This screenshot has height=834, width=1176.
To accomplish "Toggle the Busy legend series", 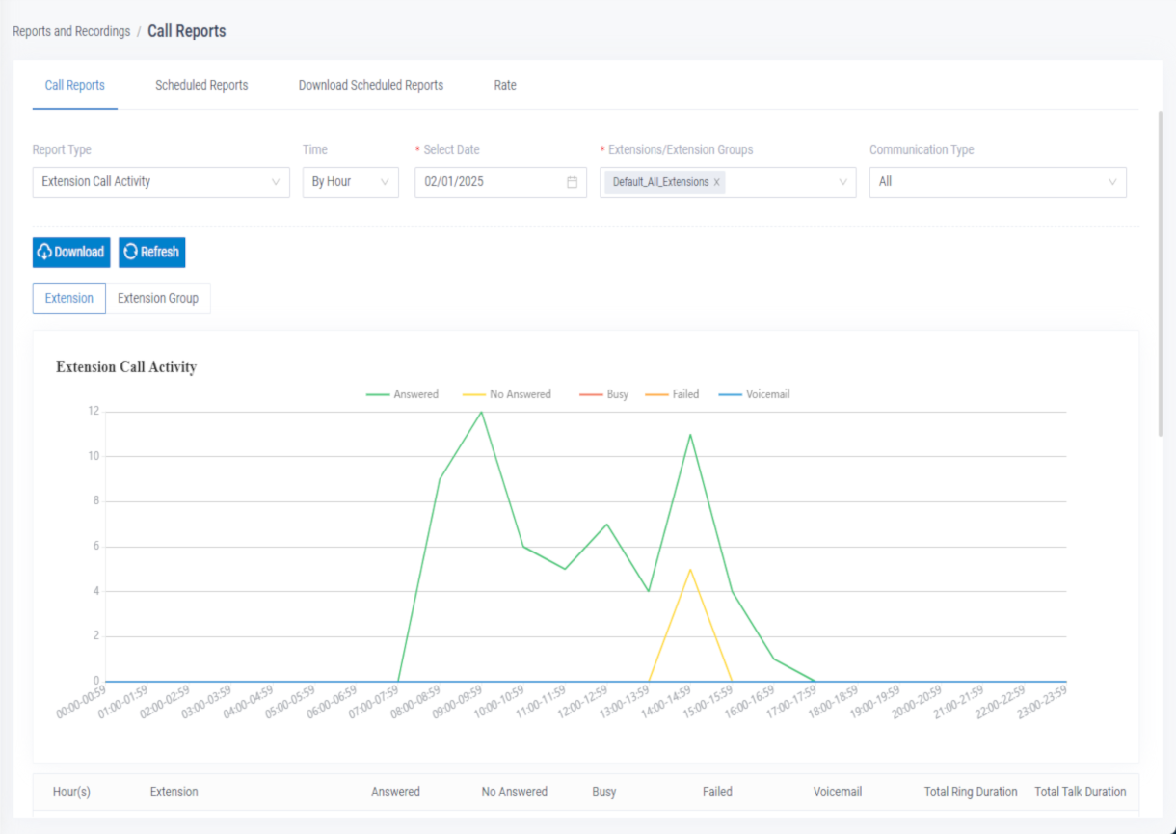I will tap(604, 394).
